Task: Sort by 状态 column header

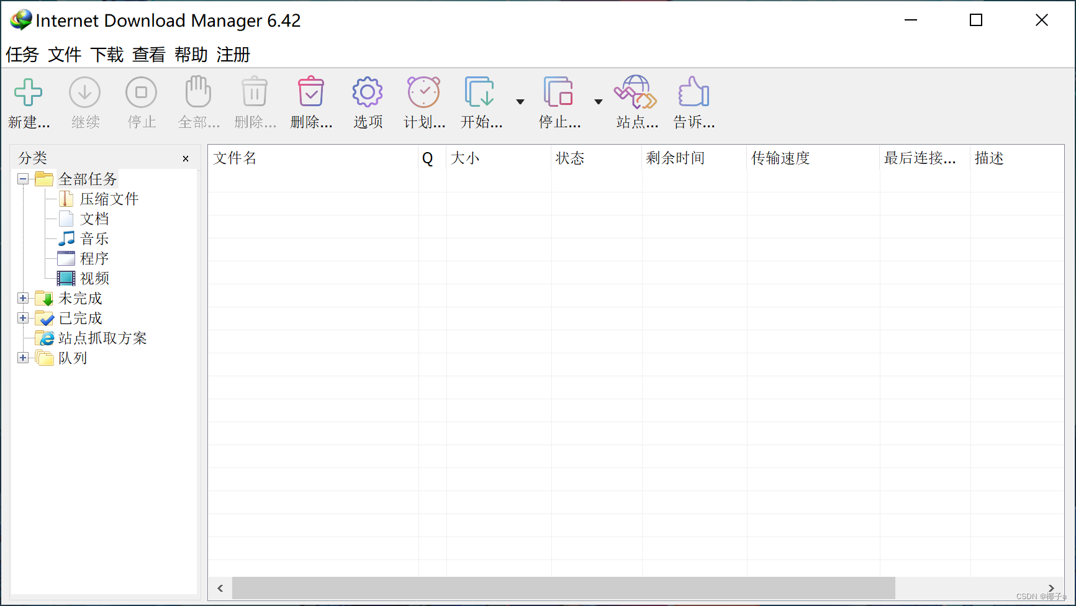Action: point(596,158)
